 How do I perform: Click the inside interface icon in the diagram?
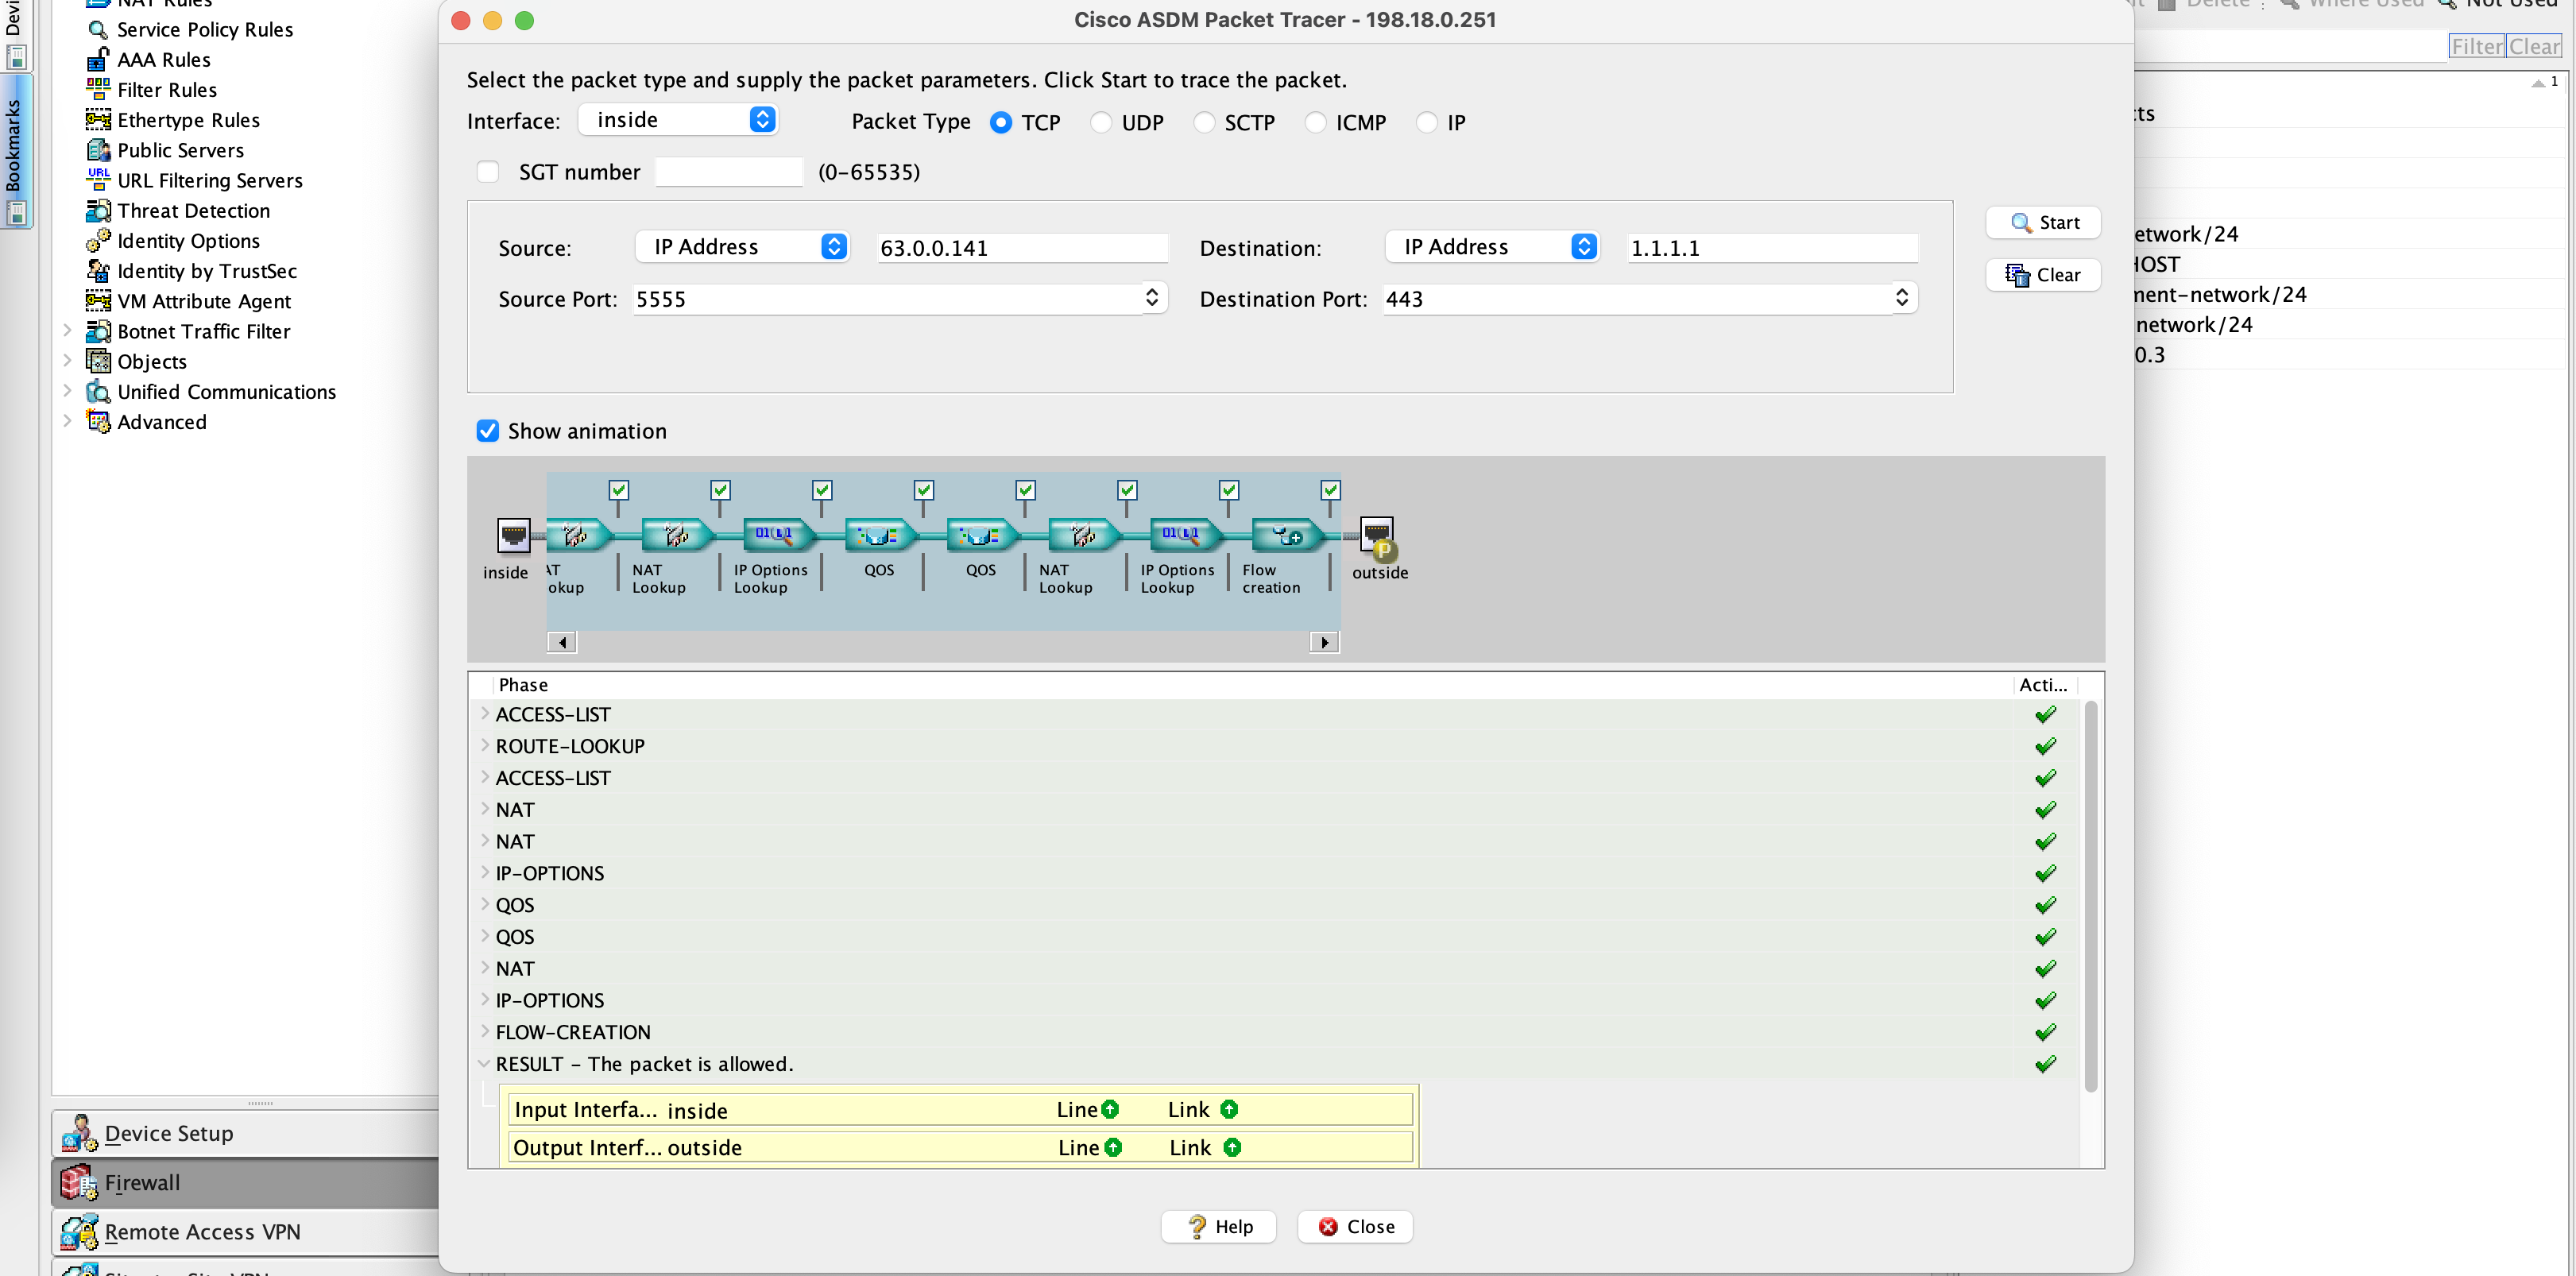(x=513, y=536)
